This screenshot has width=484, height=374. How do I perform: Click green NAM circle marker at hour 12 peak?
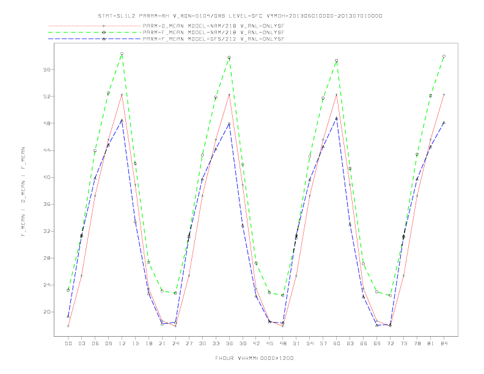(x=122, y=54)
